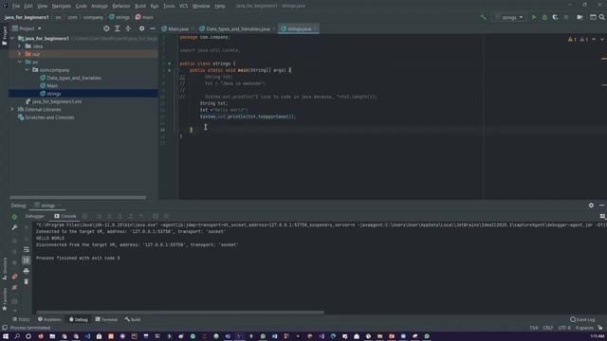The image size is (607, 341).
Task: Open the TODO tool window button
Action: 21,320
